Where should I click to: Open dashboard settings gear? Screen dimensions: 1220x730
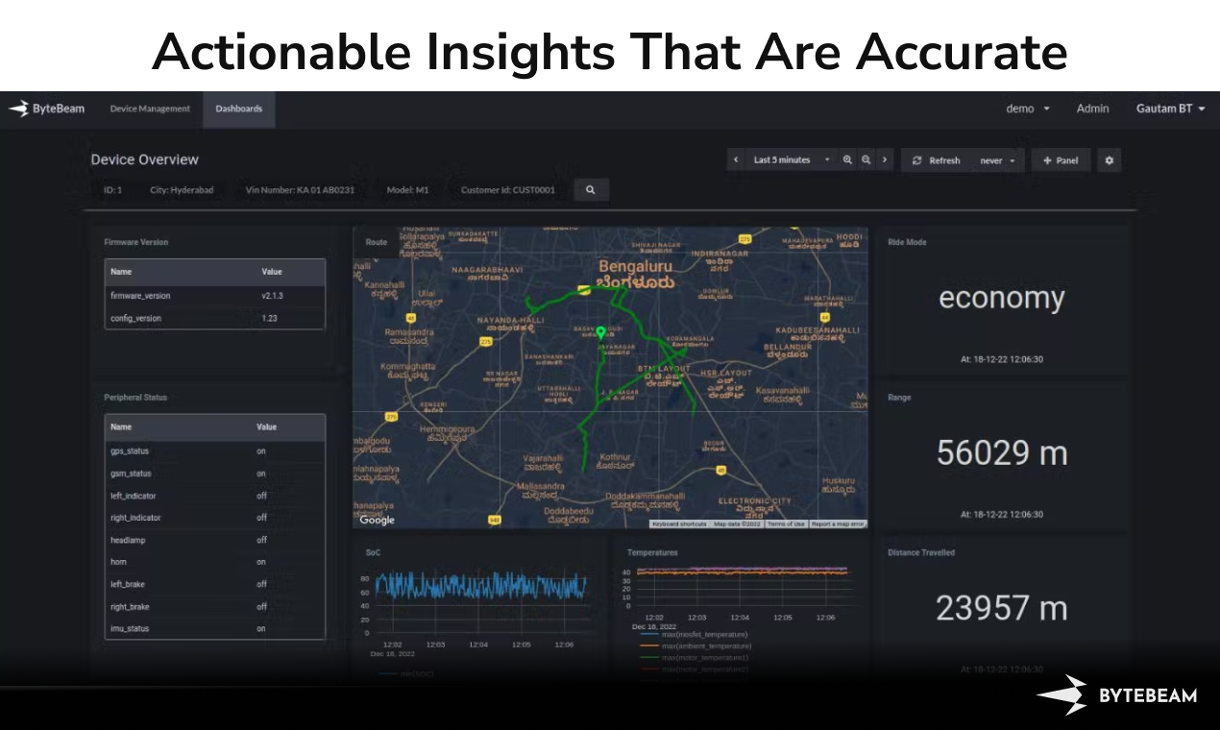point(1109,160)
